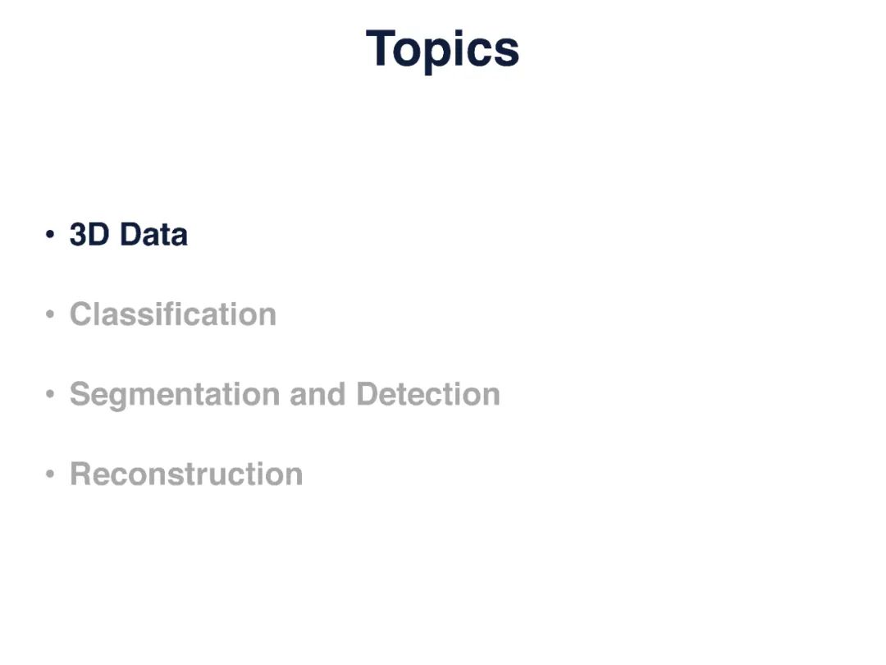Click the bullet dot before Reconstruction
The height and width of the screenshot is (665, 886).
[x=51, y=474]
